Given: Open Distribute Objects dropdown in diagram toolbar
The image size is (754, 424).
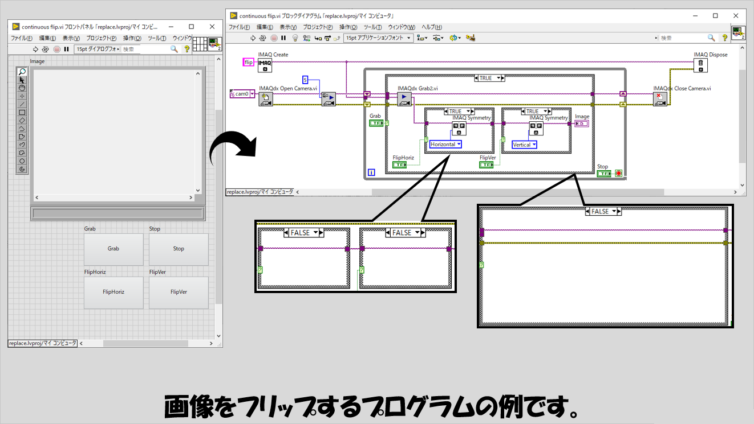Looking at the screenshot, I should [438, 38].
